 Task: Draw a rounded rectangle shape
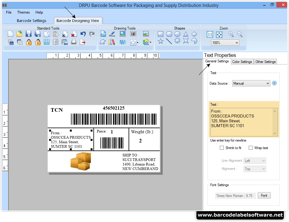[169, 34]
